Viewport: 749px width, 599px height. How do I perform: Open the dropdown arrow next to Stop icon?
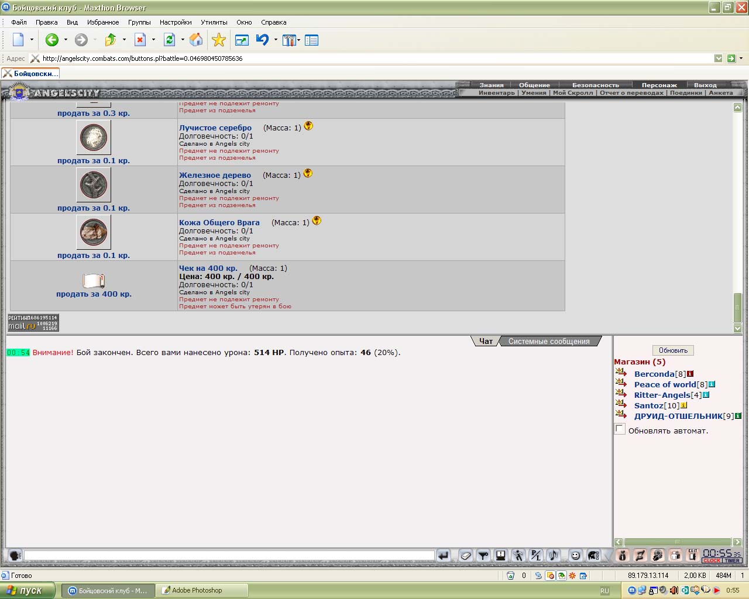coord(153,40)
